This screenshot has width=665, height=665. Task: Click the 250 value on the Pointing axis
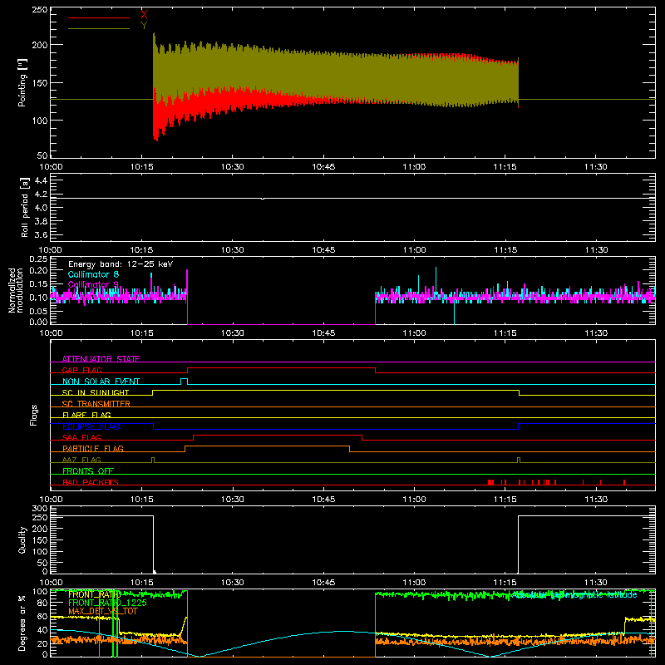(39, 10)
